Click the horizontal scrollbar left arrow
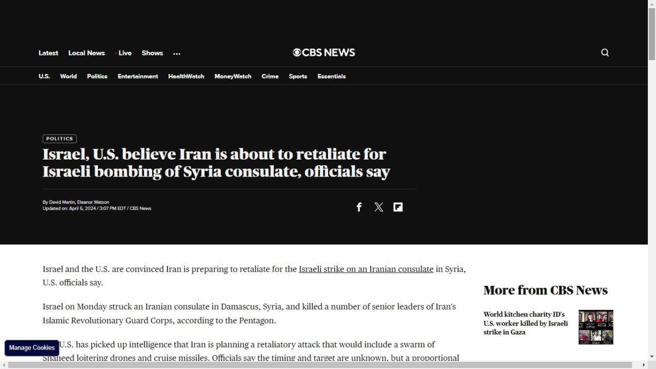Image resolution: width=656 pixels, height=369 pixels. coord(4,365)
